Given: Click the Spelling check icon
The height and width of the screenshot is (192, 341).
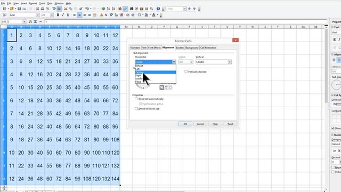Looking at the screenshot, I should tap(54, 9).
